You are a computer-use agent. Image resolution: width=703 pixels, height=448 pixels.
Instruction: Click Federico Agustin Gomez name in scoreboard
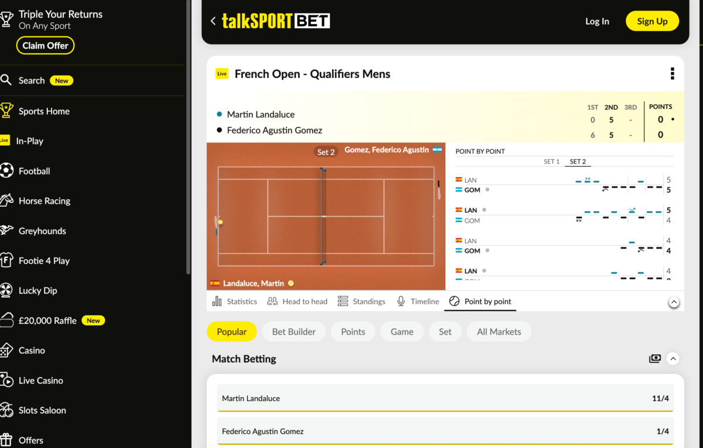[x=274, y=130]
